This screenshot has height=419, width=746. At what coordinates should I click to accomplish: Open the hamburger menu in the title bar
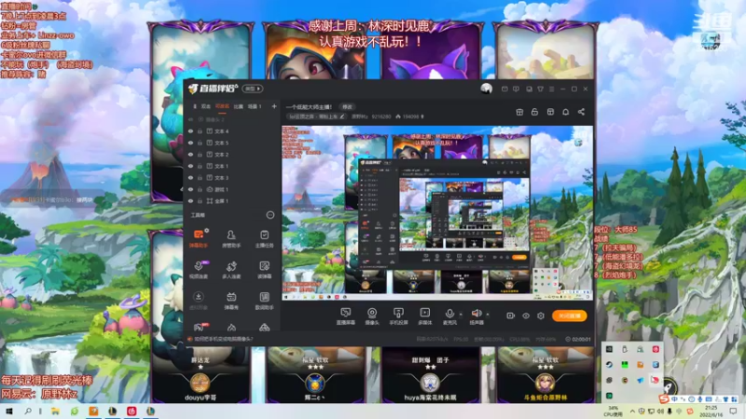click(552, 88)
